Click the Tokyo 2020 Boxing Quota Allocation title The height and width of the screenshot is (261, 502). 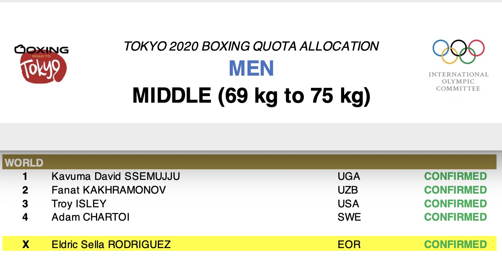251,46
